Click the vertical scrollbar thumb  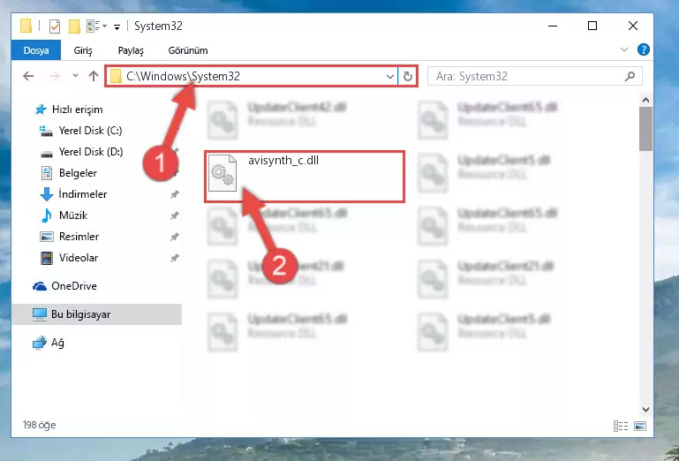tap(645, 129)
